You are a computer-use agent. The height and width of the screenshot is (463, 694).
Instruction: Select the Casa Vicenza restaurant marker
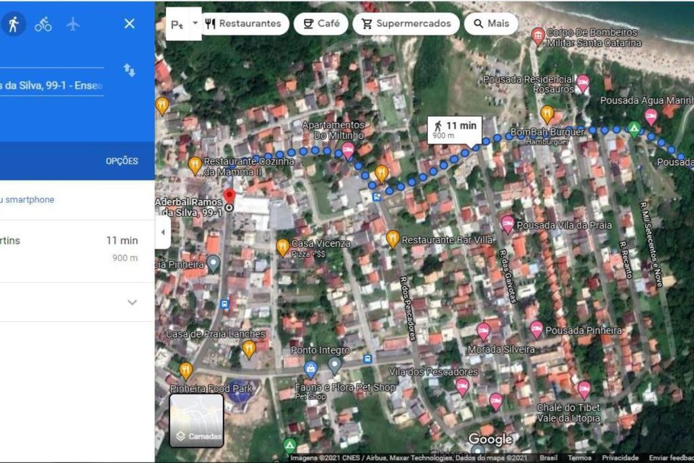point(283,247)
